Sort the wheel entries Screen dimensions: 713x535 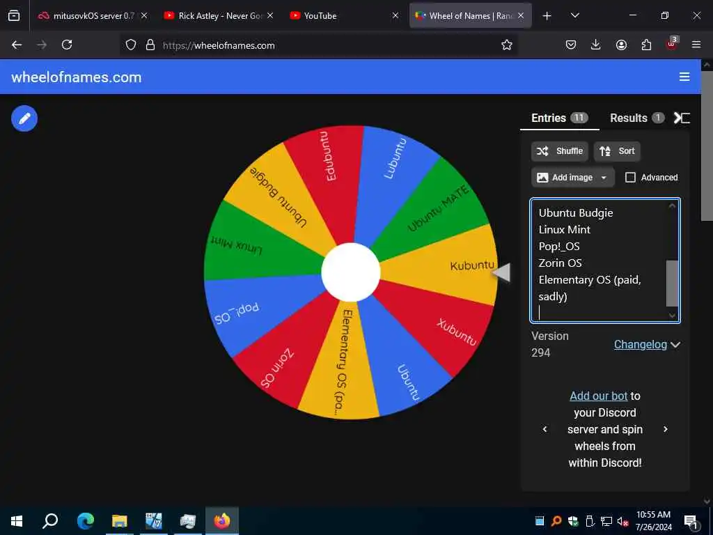point(617,151)
